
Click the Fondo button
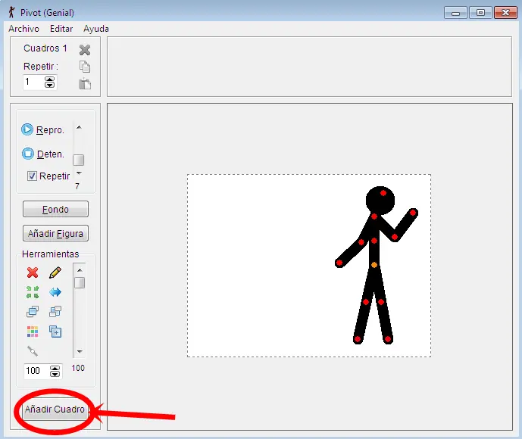(55, 209)
